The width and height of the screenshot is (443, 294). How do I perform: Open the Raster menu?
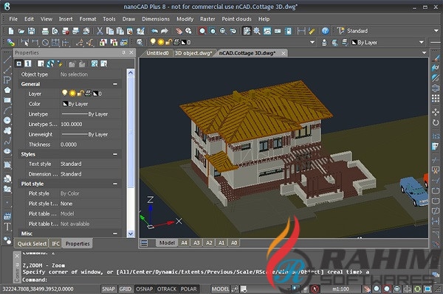coord(207,19)
